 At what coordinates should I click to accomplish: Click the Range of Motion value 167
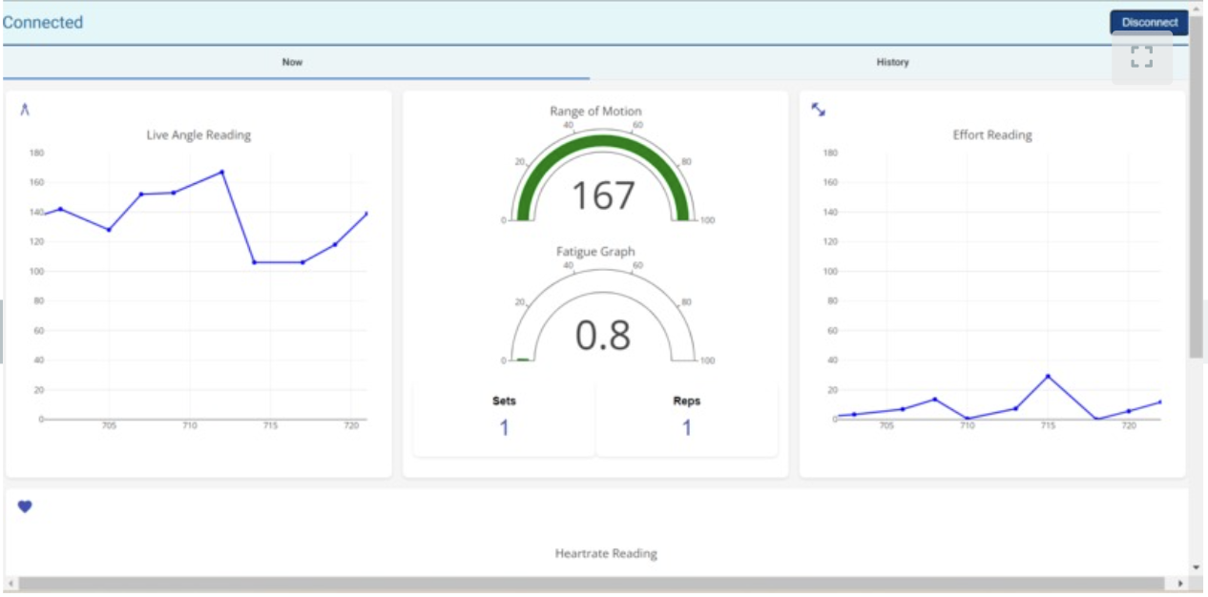pos(603,196)
